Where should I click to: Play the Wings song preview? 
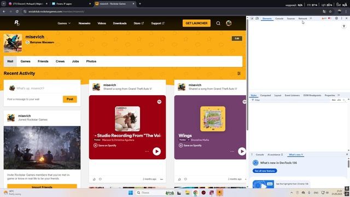[x=242, y=151]
